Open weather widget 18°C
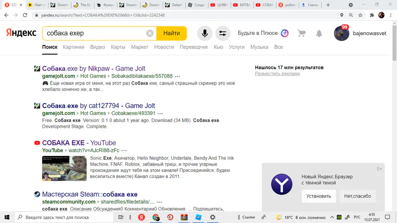Image resolution: width=397 pixels, height=223 pixels. (x=301, y=217)
